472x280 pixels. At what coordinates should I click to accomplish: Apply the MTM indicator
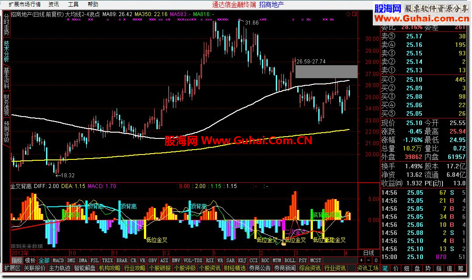pyautogui.click(x=277, y=260)
